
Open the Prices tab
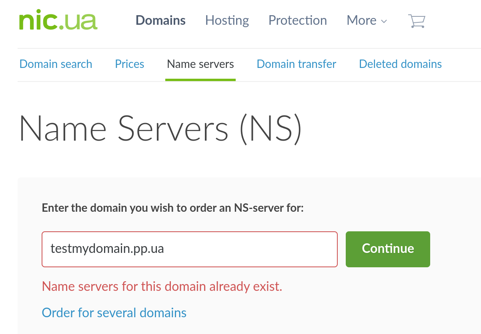coord(129,64)
